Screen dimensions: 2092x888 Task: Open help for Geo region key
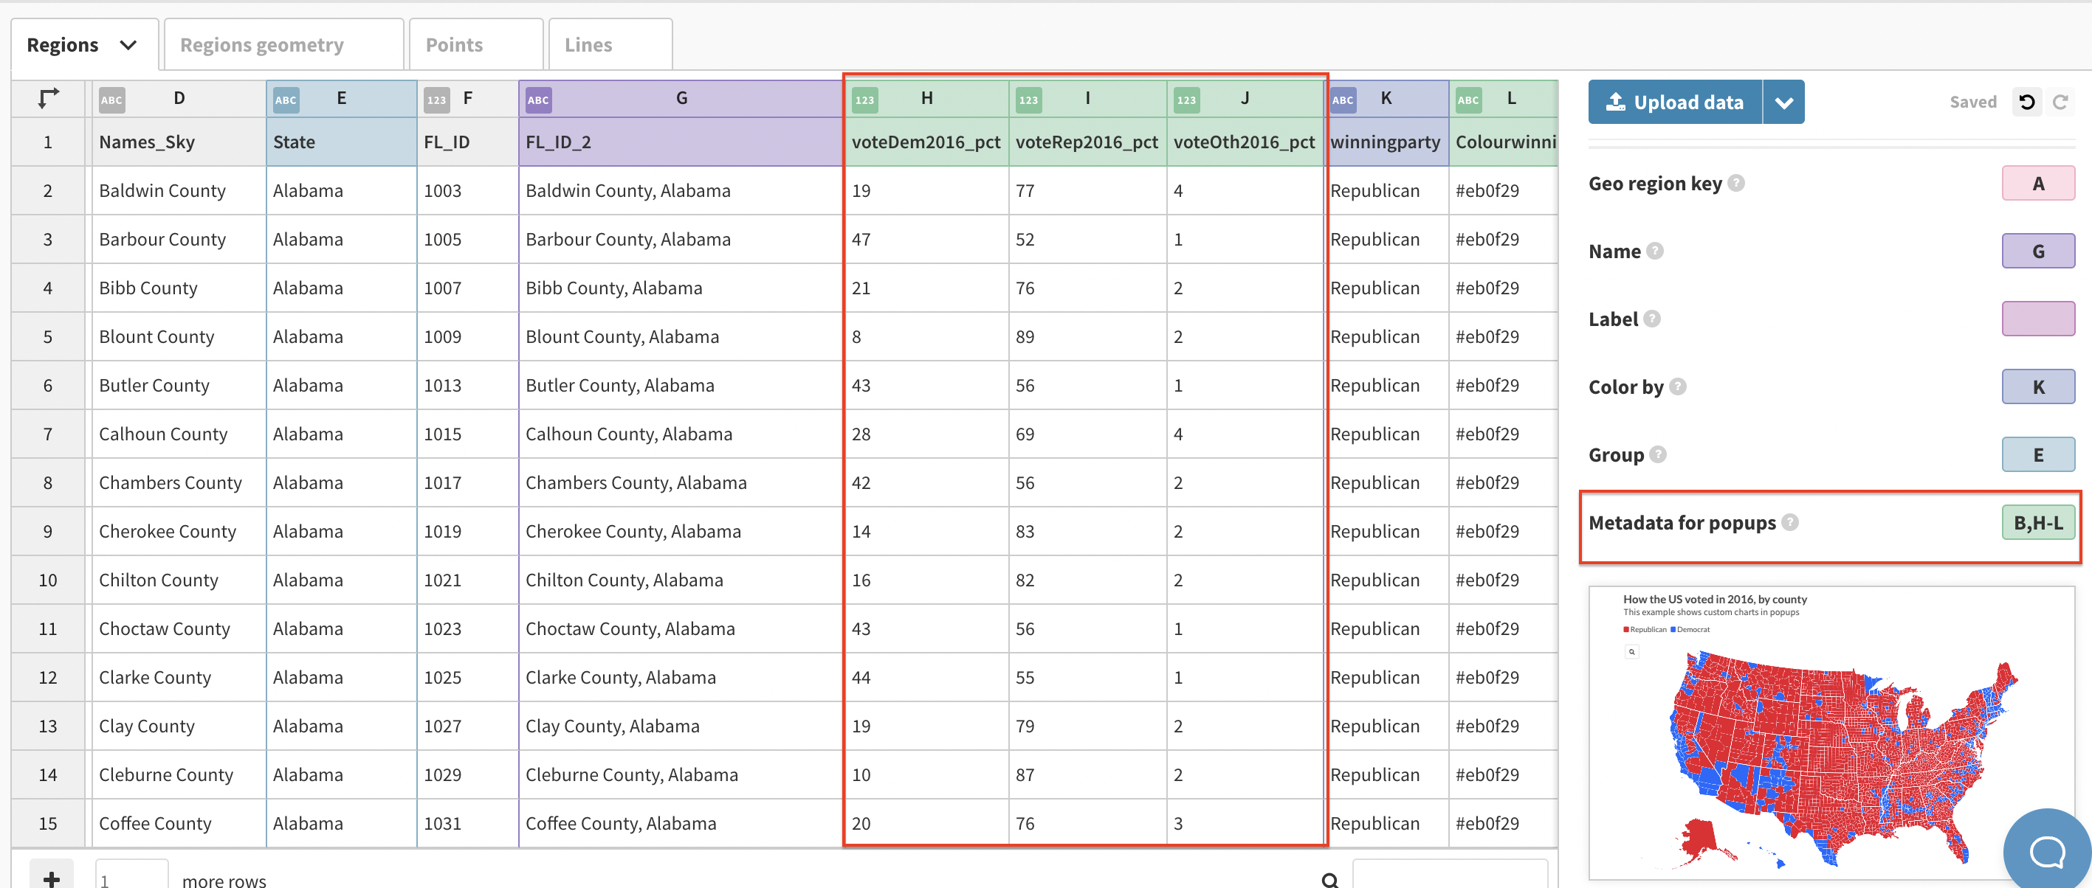tap(1735, 184)
